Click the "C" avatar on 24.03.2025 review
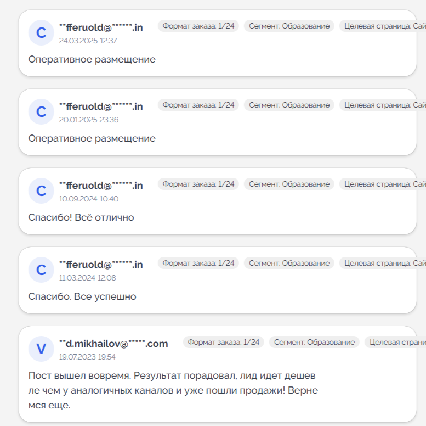The image size is (426, 426). pos(41,33)
